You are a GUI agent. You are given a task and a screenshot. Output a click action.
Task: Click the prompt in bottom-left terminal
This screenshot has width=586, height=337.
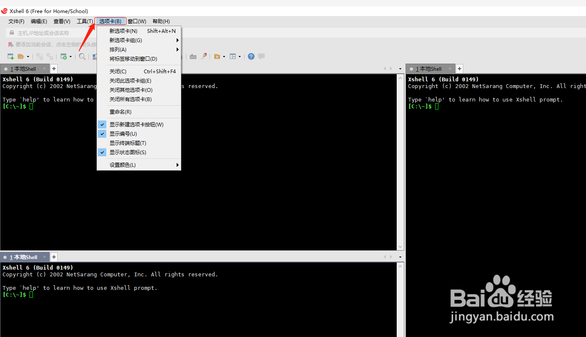pyautogui.click(x=18, y=294)
